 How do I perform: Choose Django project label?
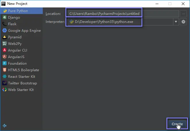tap(14, 17)
